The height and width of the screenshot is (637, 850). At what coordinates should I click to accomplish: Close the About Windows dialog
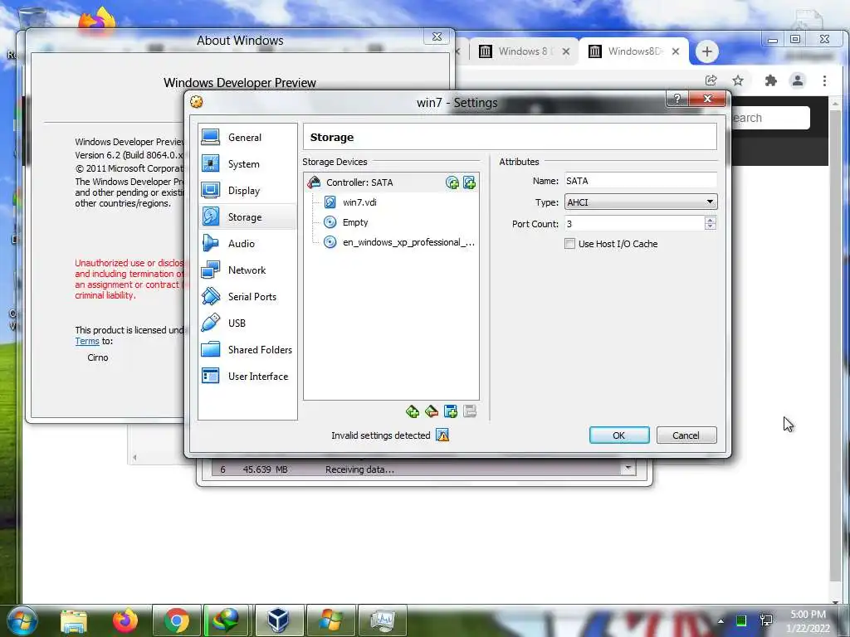[437, 36]
